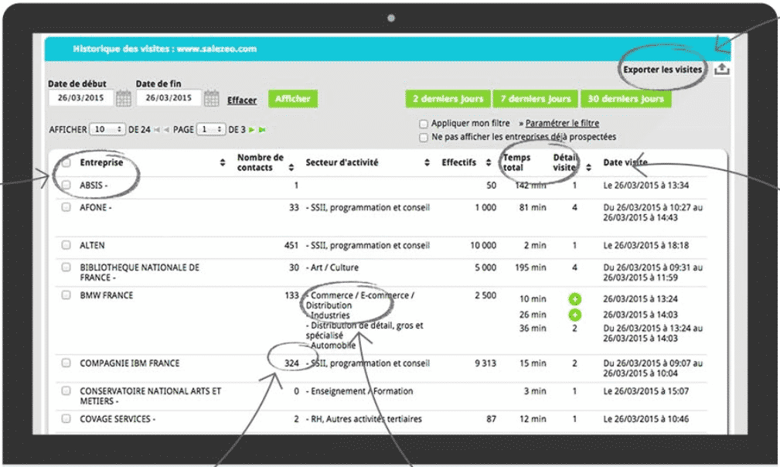Show the 7 derniers jours
Viewport: 780px width, 467px height.
(535, 98)
